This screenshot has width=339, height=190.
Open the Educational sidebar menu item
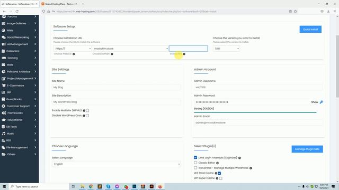(19, 120)
